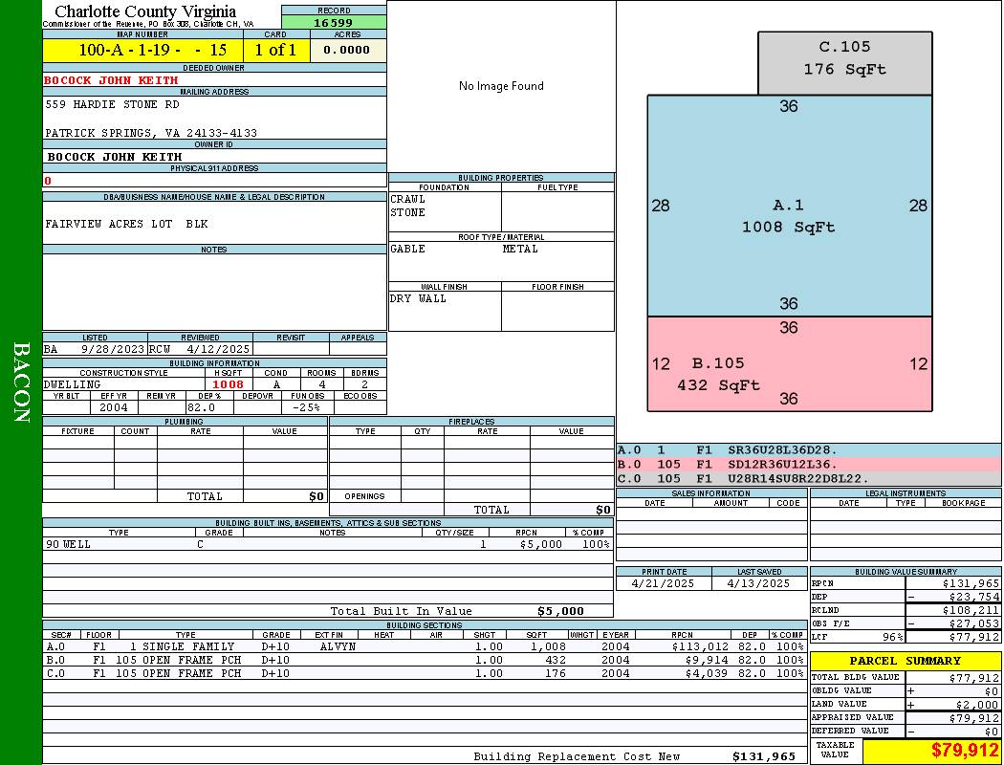
Task: Click last saved date 4/13/2025
Action: click(x=759, y=583)
